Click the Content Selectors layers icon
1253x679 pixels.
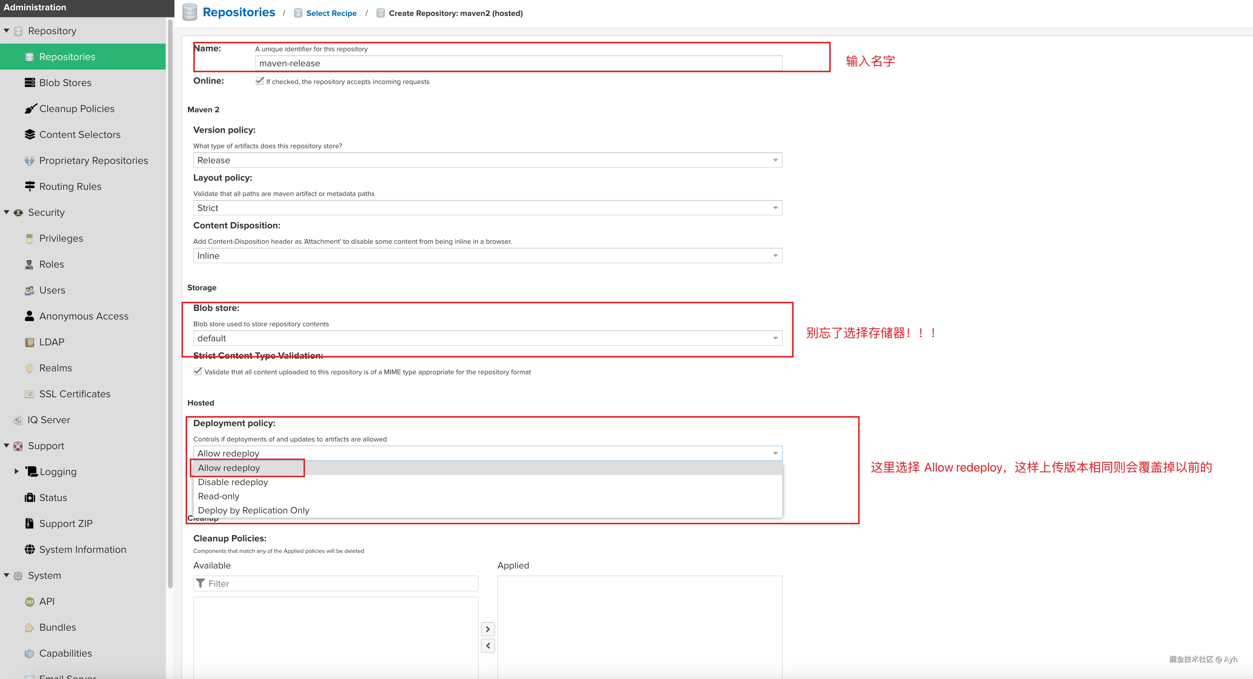30,135
